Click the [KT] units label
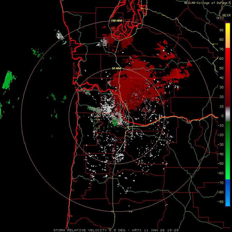 coord(220,18)
